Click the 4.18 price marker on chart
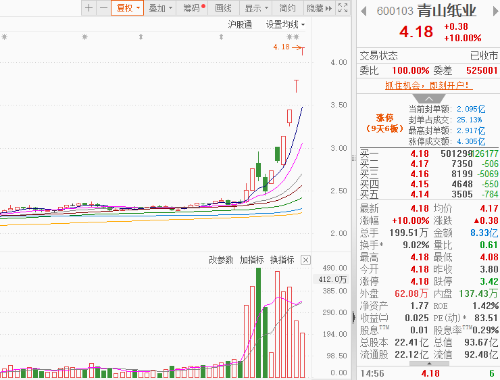The height and width of the screenshot is (380, 500). 281,47
